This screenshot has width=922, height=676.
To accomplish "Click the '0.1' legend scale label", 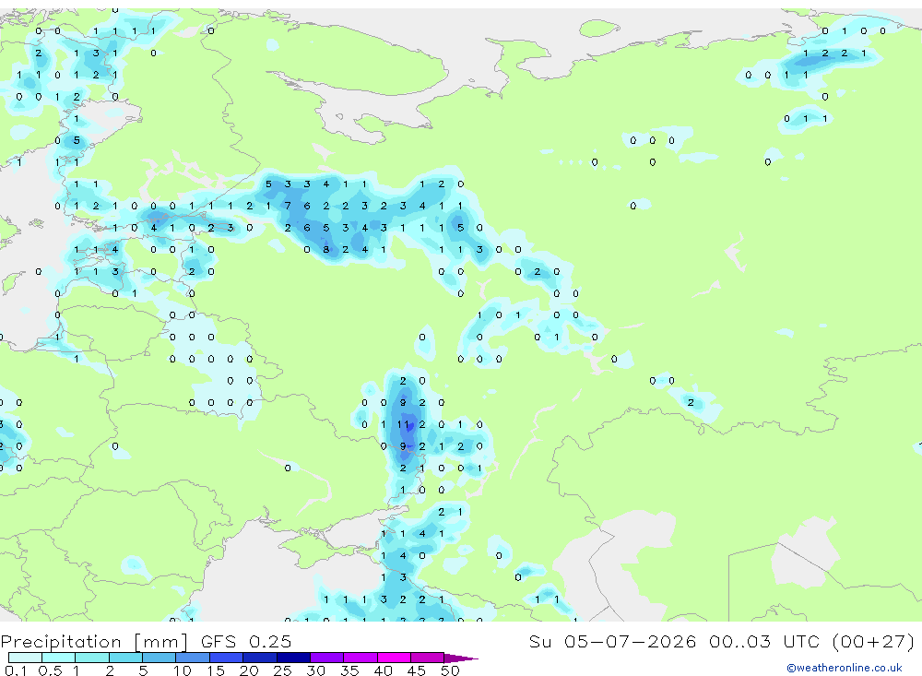I will (x=16, y=670).
